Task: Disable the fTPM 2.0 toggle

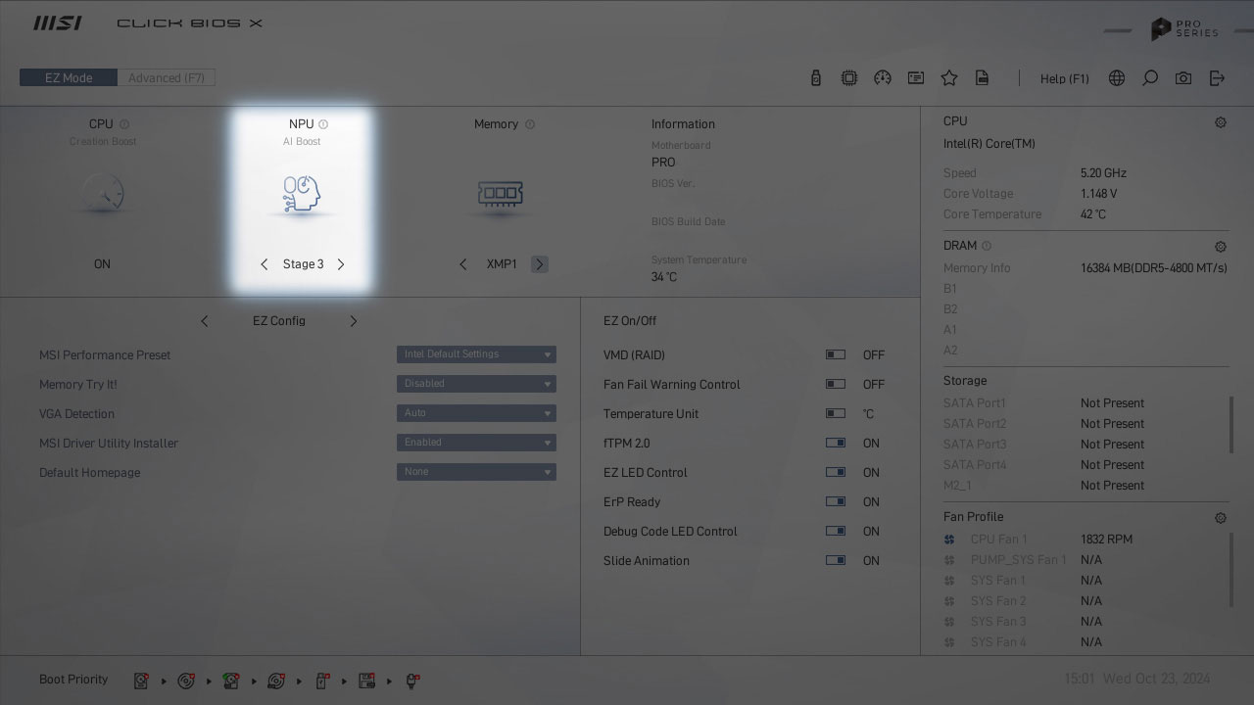Action: pyautogui.click(x=836, y=444)
